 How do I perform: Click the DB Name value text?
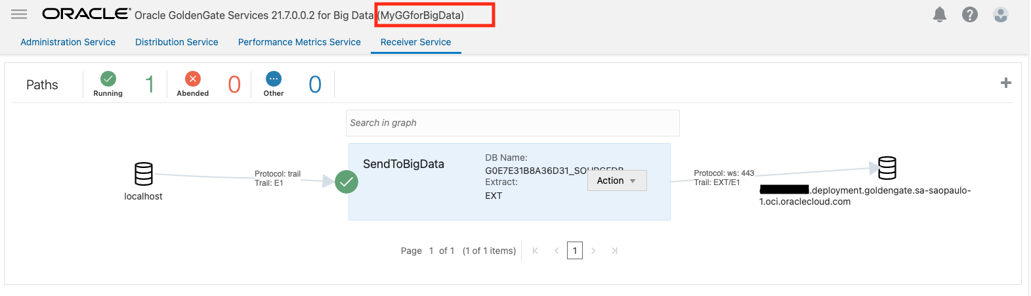(554, 171)
